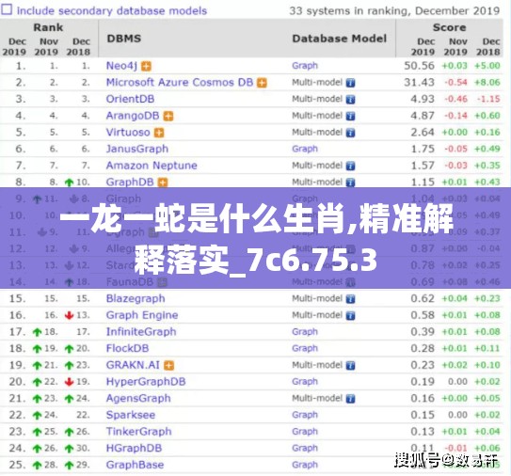Open the GraphDB link
The width and height of the screenshot is (511, 476).
click(x=130, y=182)
